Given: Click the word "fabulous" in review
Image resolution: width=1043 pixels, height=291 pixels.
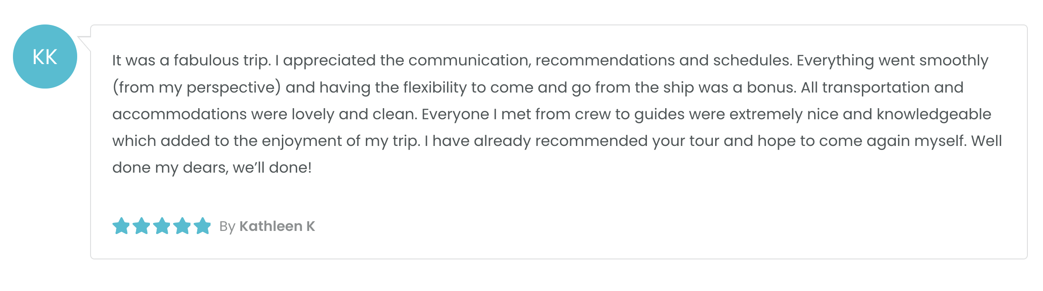Looking at the screenshot, I should (206, 61).
